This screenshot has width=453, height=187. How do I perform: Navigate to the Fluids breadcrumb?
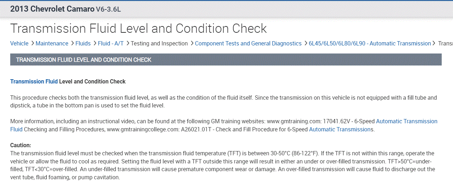pyautogui.click(x=83, y=44)
